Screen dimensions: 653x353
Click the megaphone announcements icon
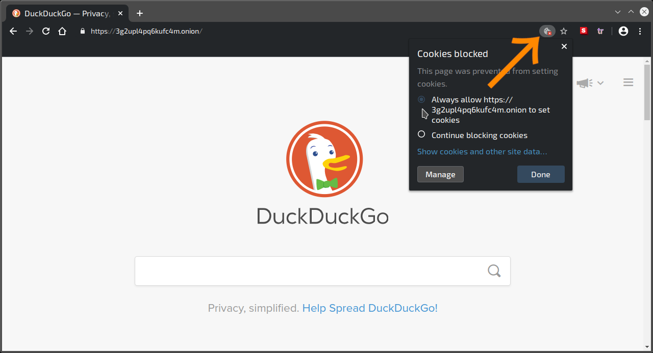(x=585, y=83)
